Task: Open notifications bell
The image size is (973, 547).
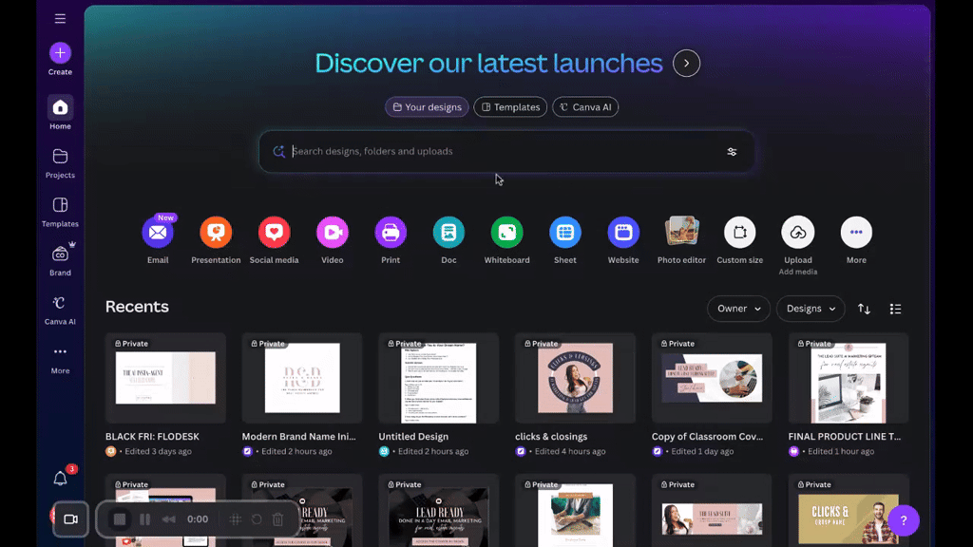Action: pos(60,479)
